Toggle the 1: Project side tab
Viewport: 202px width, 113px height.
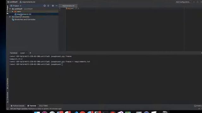point(8,10)
